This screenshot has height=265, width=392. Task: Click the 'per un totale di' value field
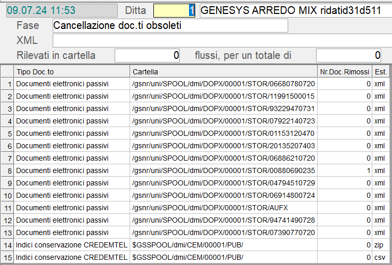coord(349,55)
